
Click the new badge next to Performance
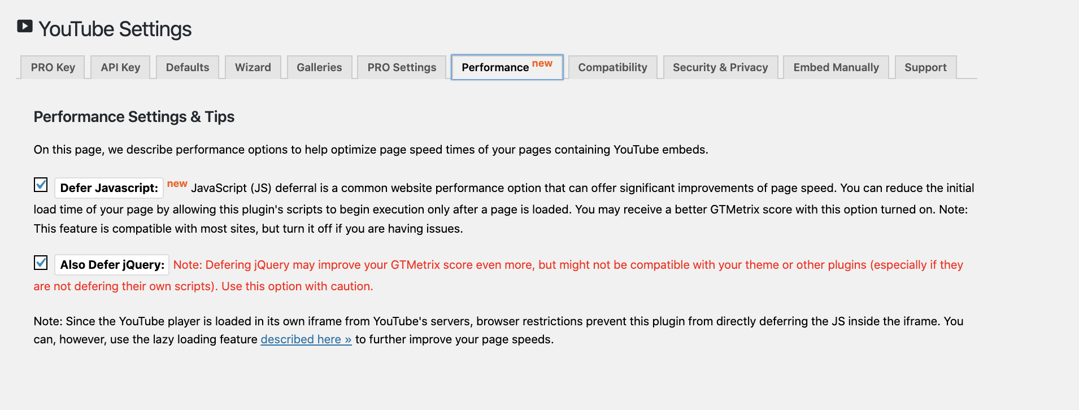543,63
